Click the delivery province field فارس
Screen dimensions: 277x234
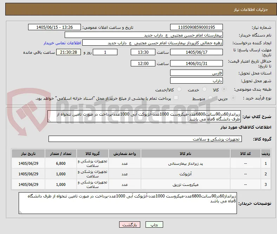coord(197,73)
